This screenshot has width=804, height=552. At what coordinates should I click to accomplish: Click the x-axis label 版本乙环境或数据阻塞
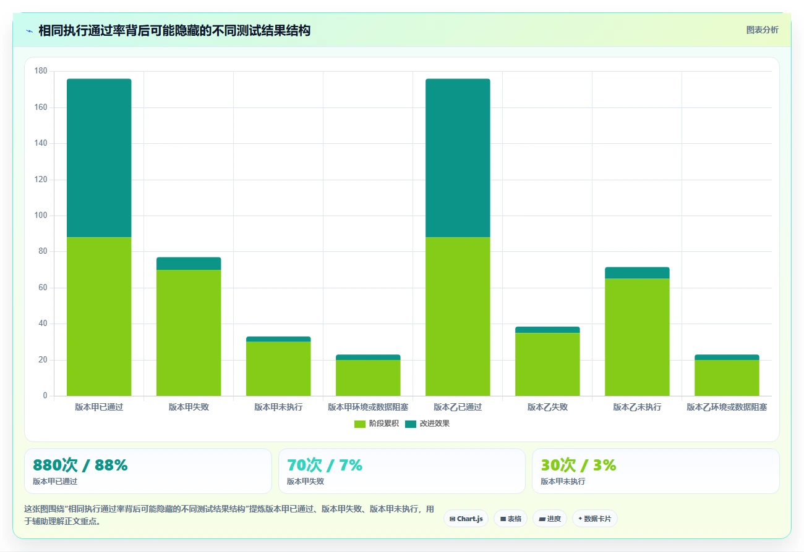tap(727, 408)
